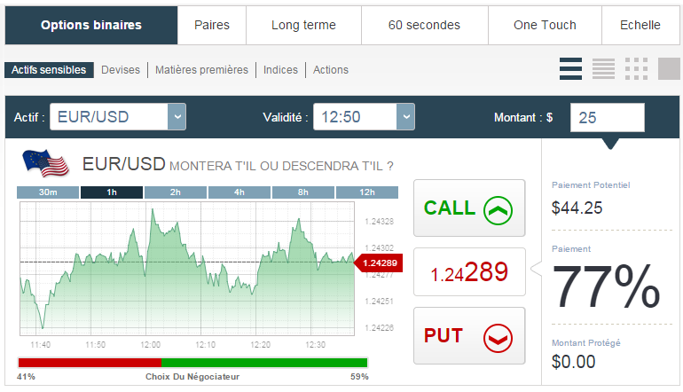This screenshot has width=683, height=392.
Task: Choose the PUT button label
Action: [x=444, y=336]
